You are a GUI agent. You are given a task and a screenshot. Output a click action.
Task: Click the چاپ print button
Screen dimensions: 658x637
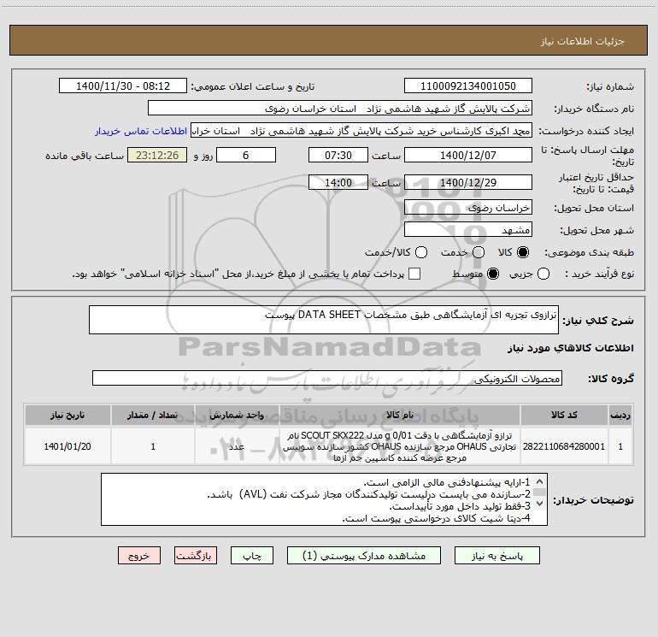coord(252,556)
